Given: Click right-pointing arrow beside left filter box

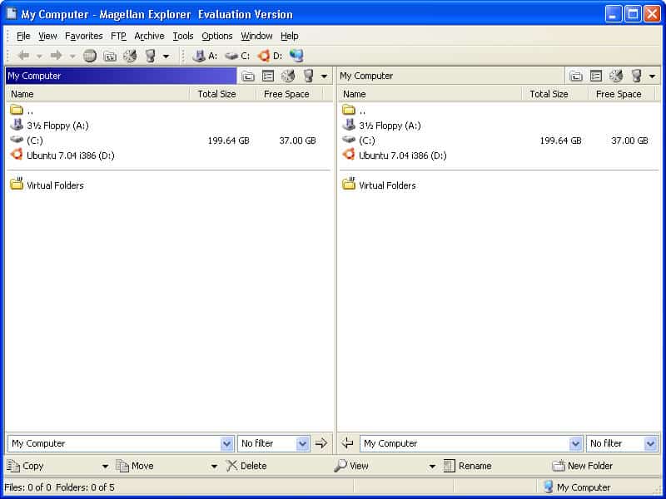Looking at the screenshot, I should (321, 443).
